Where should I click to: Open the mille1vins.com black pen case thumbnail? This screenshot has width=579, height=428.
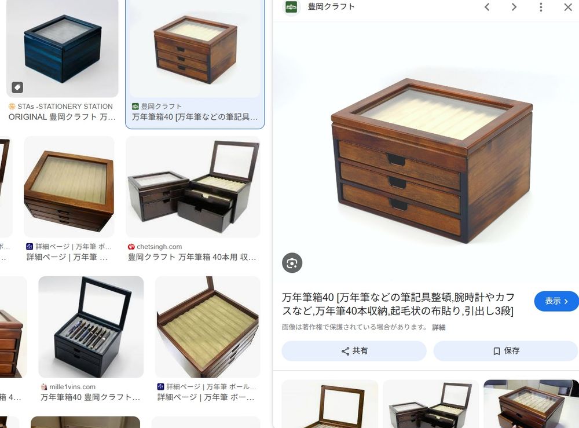pos(91,327)
